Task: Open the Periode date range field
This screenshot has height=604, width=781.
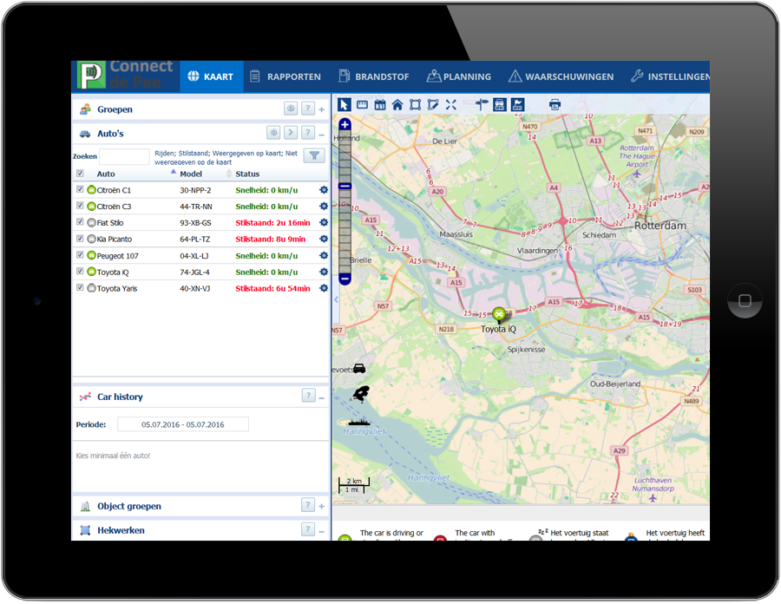Action: [x=183, y=424]
